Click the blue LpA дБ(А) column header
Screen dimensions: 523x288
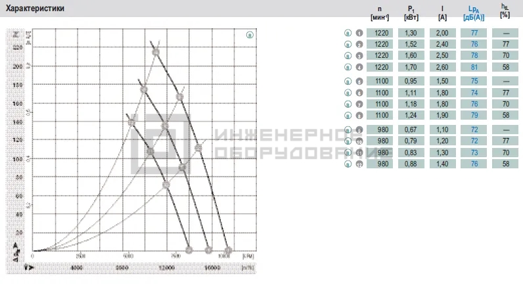point(474,13)
